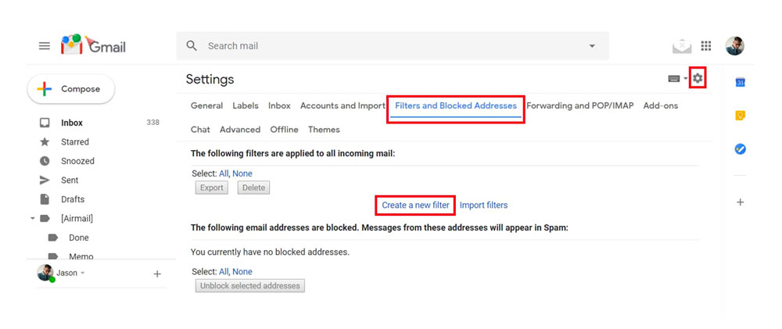Start a new chat with plus icon

157,274
